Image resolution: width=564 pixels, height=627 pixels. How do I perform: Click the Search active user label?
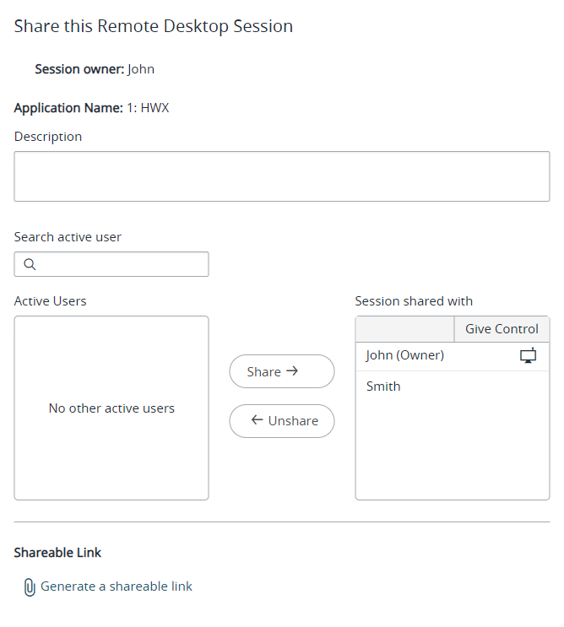pos(68,237)
